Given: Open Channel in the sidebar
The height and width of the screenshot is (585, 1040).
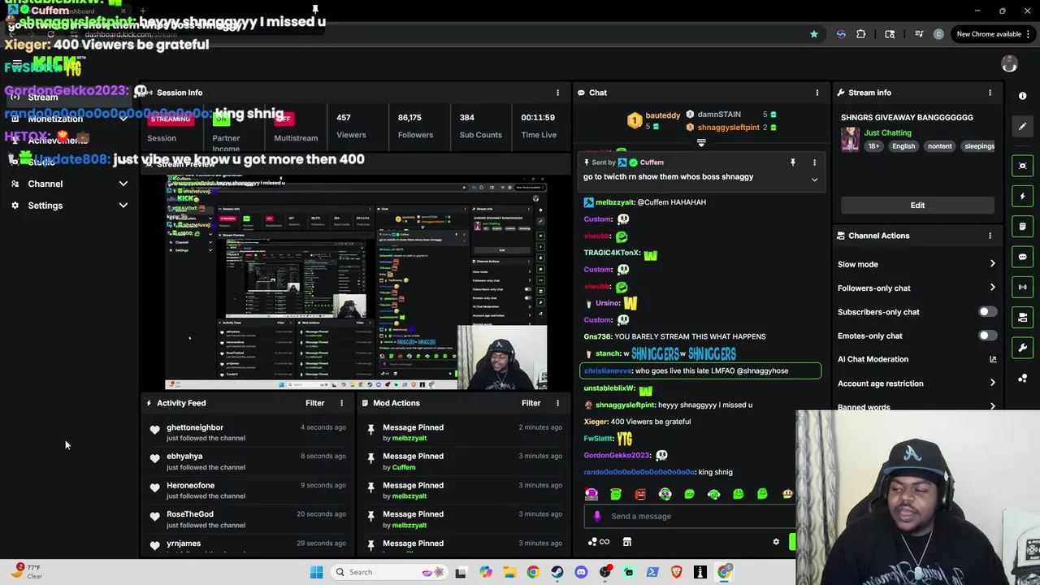Looking at the screenshot, I should point(45,184).
